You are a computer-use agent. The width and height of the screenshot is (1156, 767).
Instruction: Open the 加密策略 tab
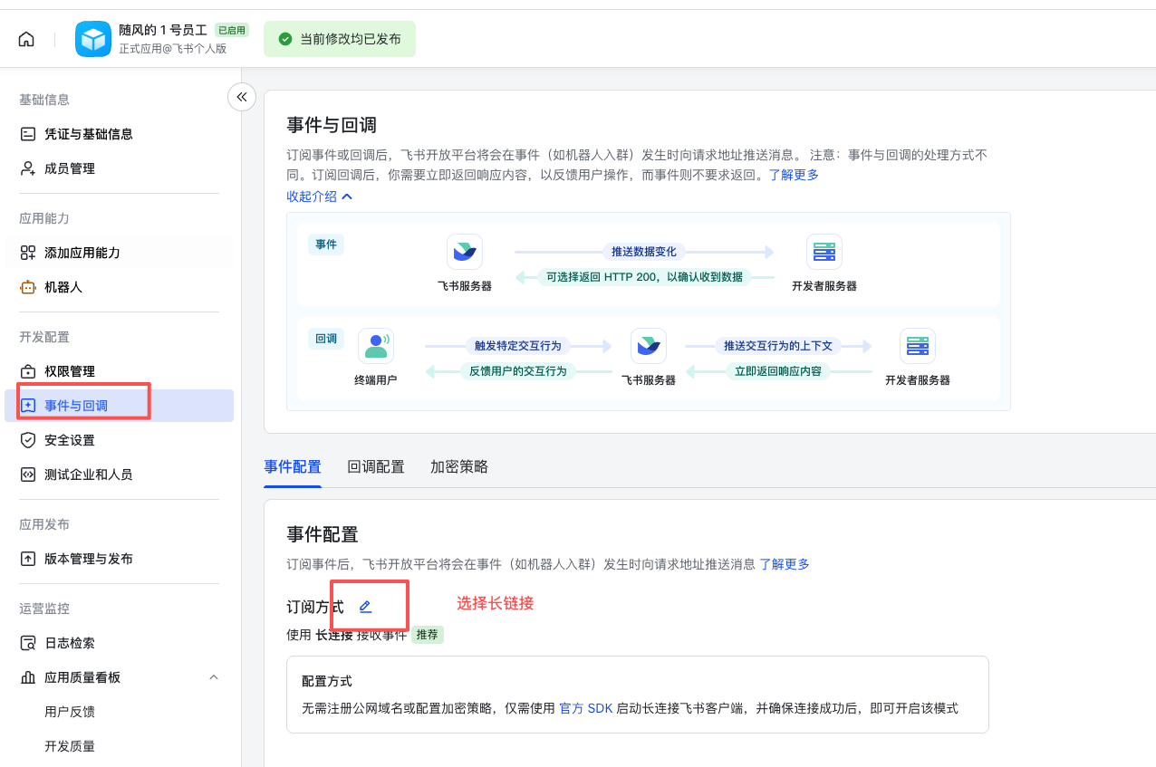point(458,466)
